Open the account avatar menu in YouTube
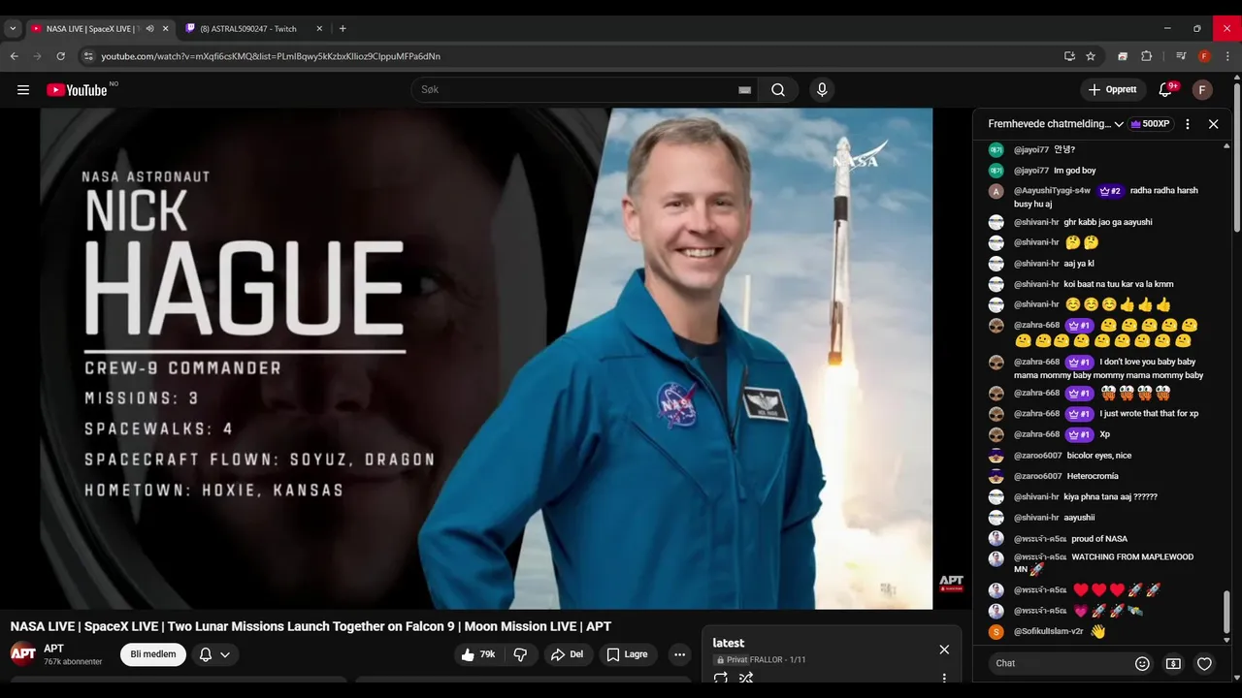The height and width of the screenshot is (698, 1242). coord(1202,90)
